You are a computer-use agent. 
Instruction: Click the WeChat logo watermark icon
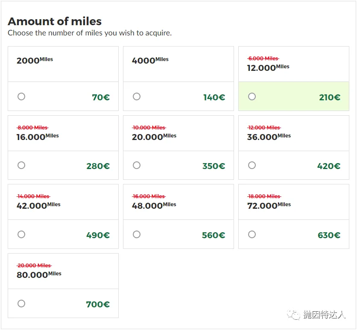pos(293,315)
